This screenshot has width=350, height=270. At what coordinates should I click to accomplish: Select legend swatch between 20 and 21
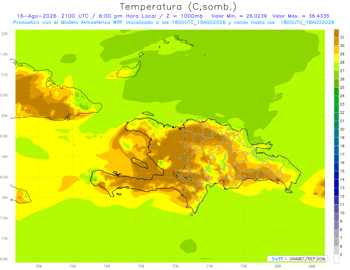pyautogui.click(x=336, y=125)
